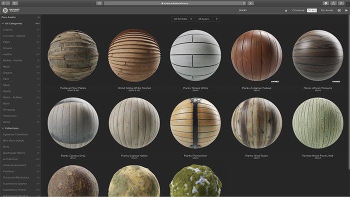Viewport: 350px width, 197px height.
Task: Open the Planks Wide Rustic sphere
Action: click(x=256, y=123)
